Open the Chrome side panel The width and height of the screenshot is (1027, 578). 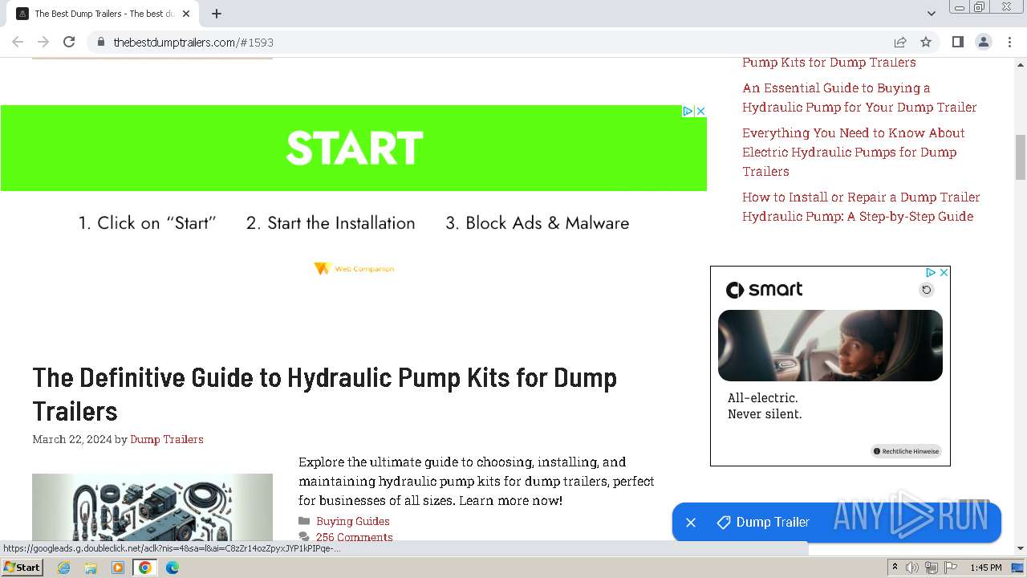(x=957, y=42)
